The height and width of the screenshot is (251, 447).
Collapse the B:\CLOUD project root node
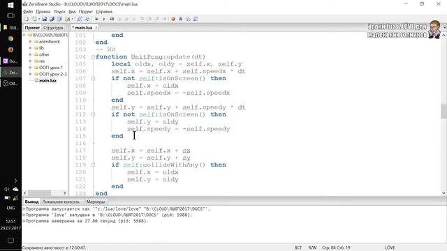coord(24,35)
